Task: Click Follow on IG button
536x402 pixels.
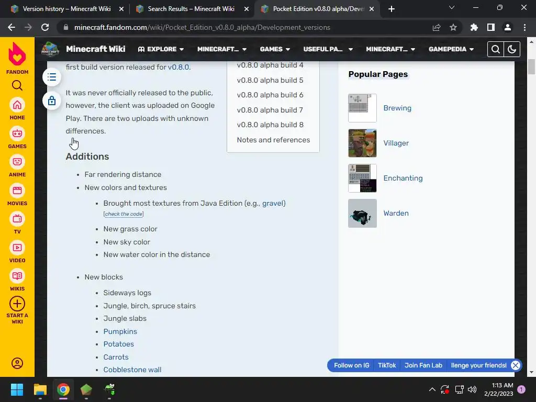Action: pos(351,365)
